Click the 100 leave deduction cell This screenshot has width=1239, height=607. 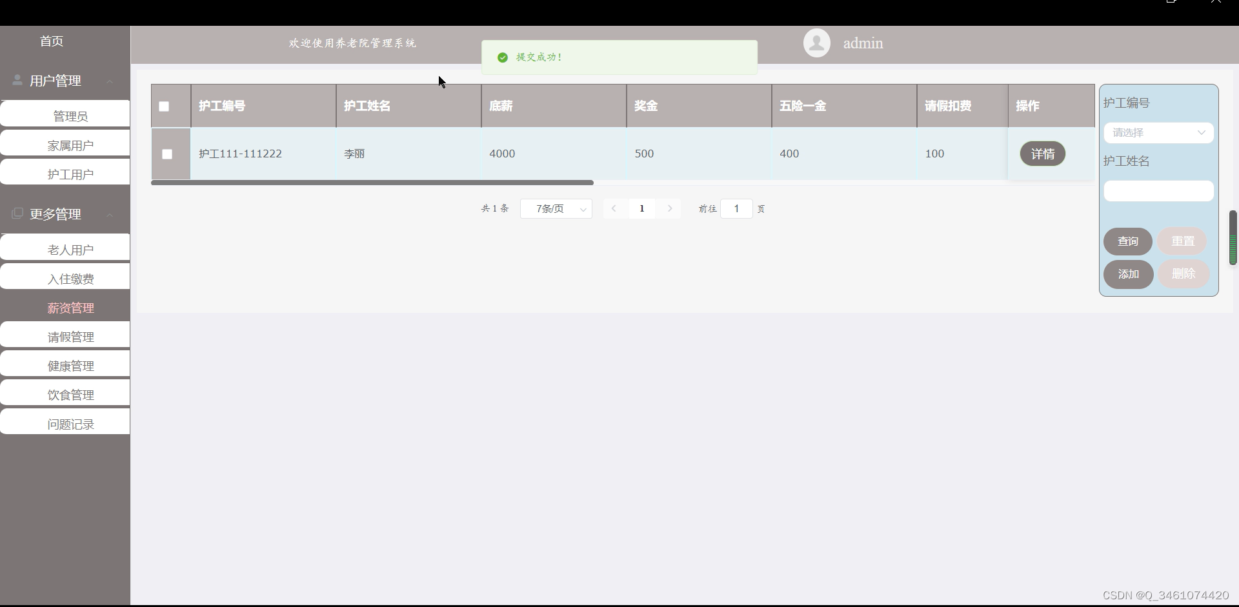coord(962,154)
